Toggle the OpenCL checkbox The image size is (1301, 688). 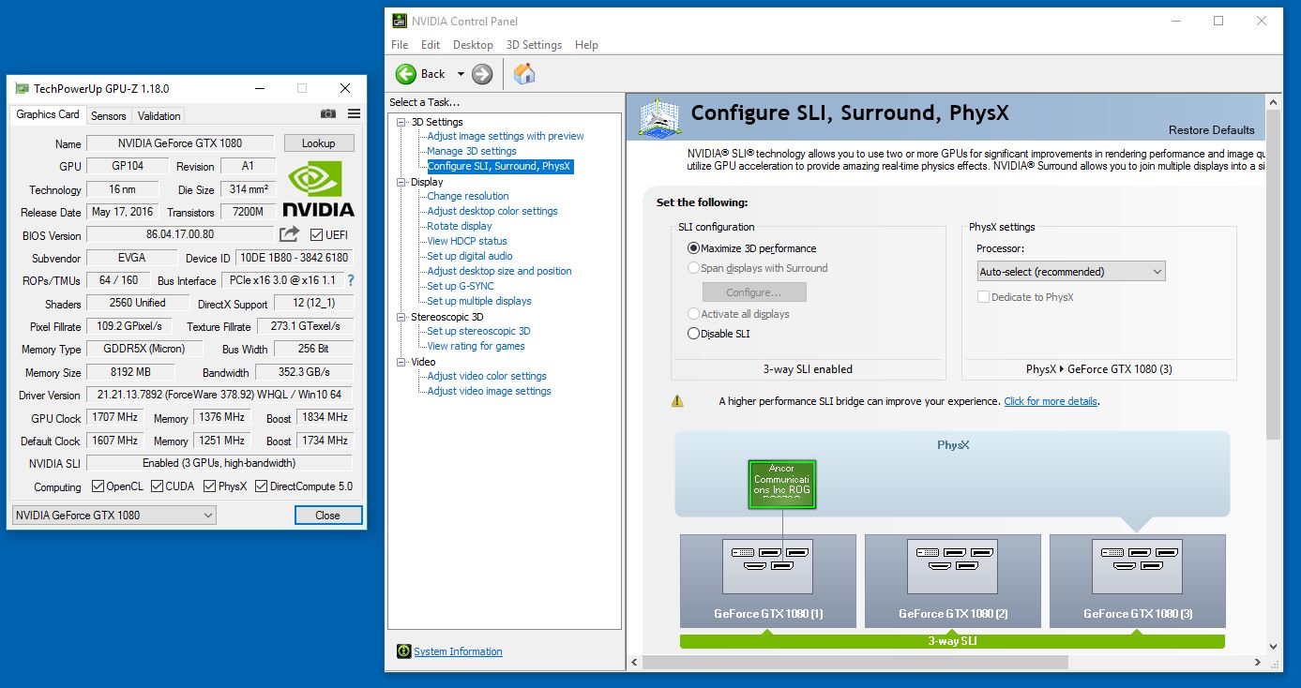tap(98, 486)
